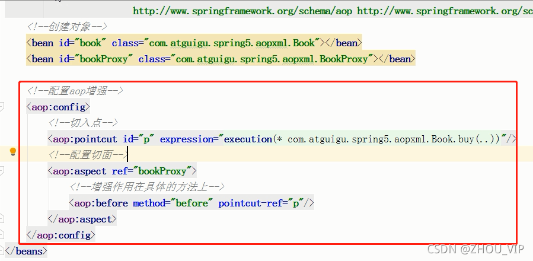
Task: Click the comment 增强作用在具体的方法上
Action: (147, 187)
